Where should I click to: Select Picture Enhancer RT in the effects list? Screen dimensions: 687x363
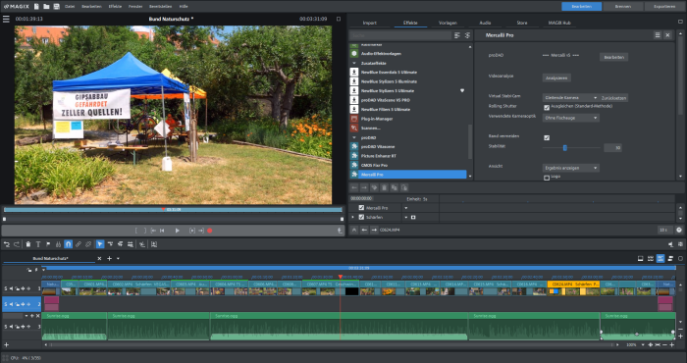coord(379,156)
